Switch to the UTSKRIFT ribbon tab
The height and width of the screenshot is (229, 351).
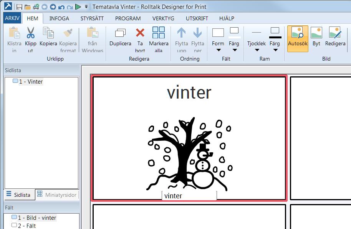(197, 18)
